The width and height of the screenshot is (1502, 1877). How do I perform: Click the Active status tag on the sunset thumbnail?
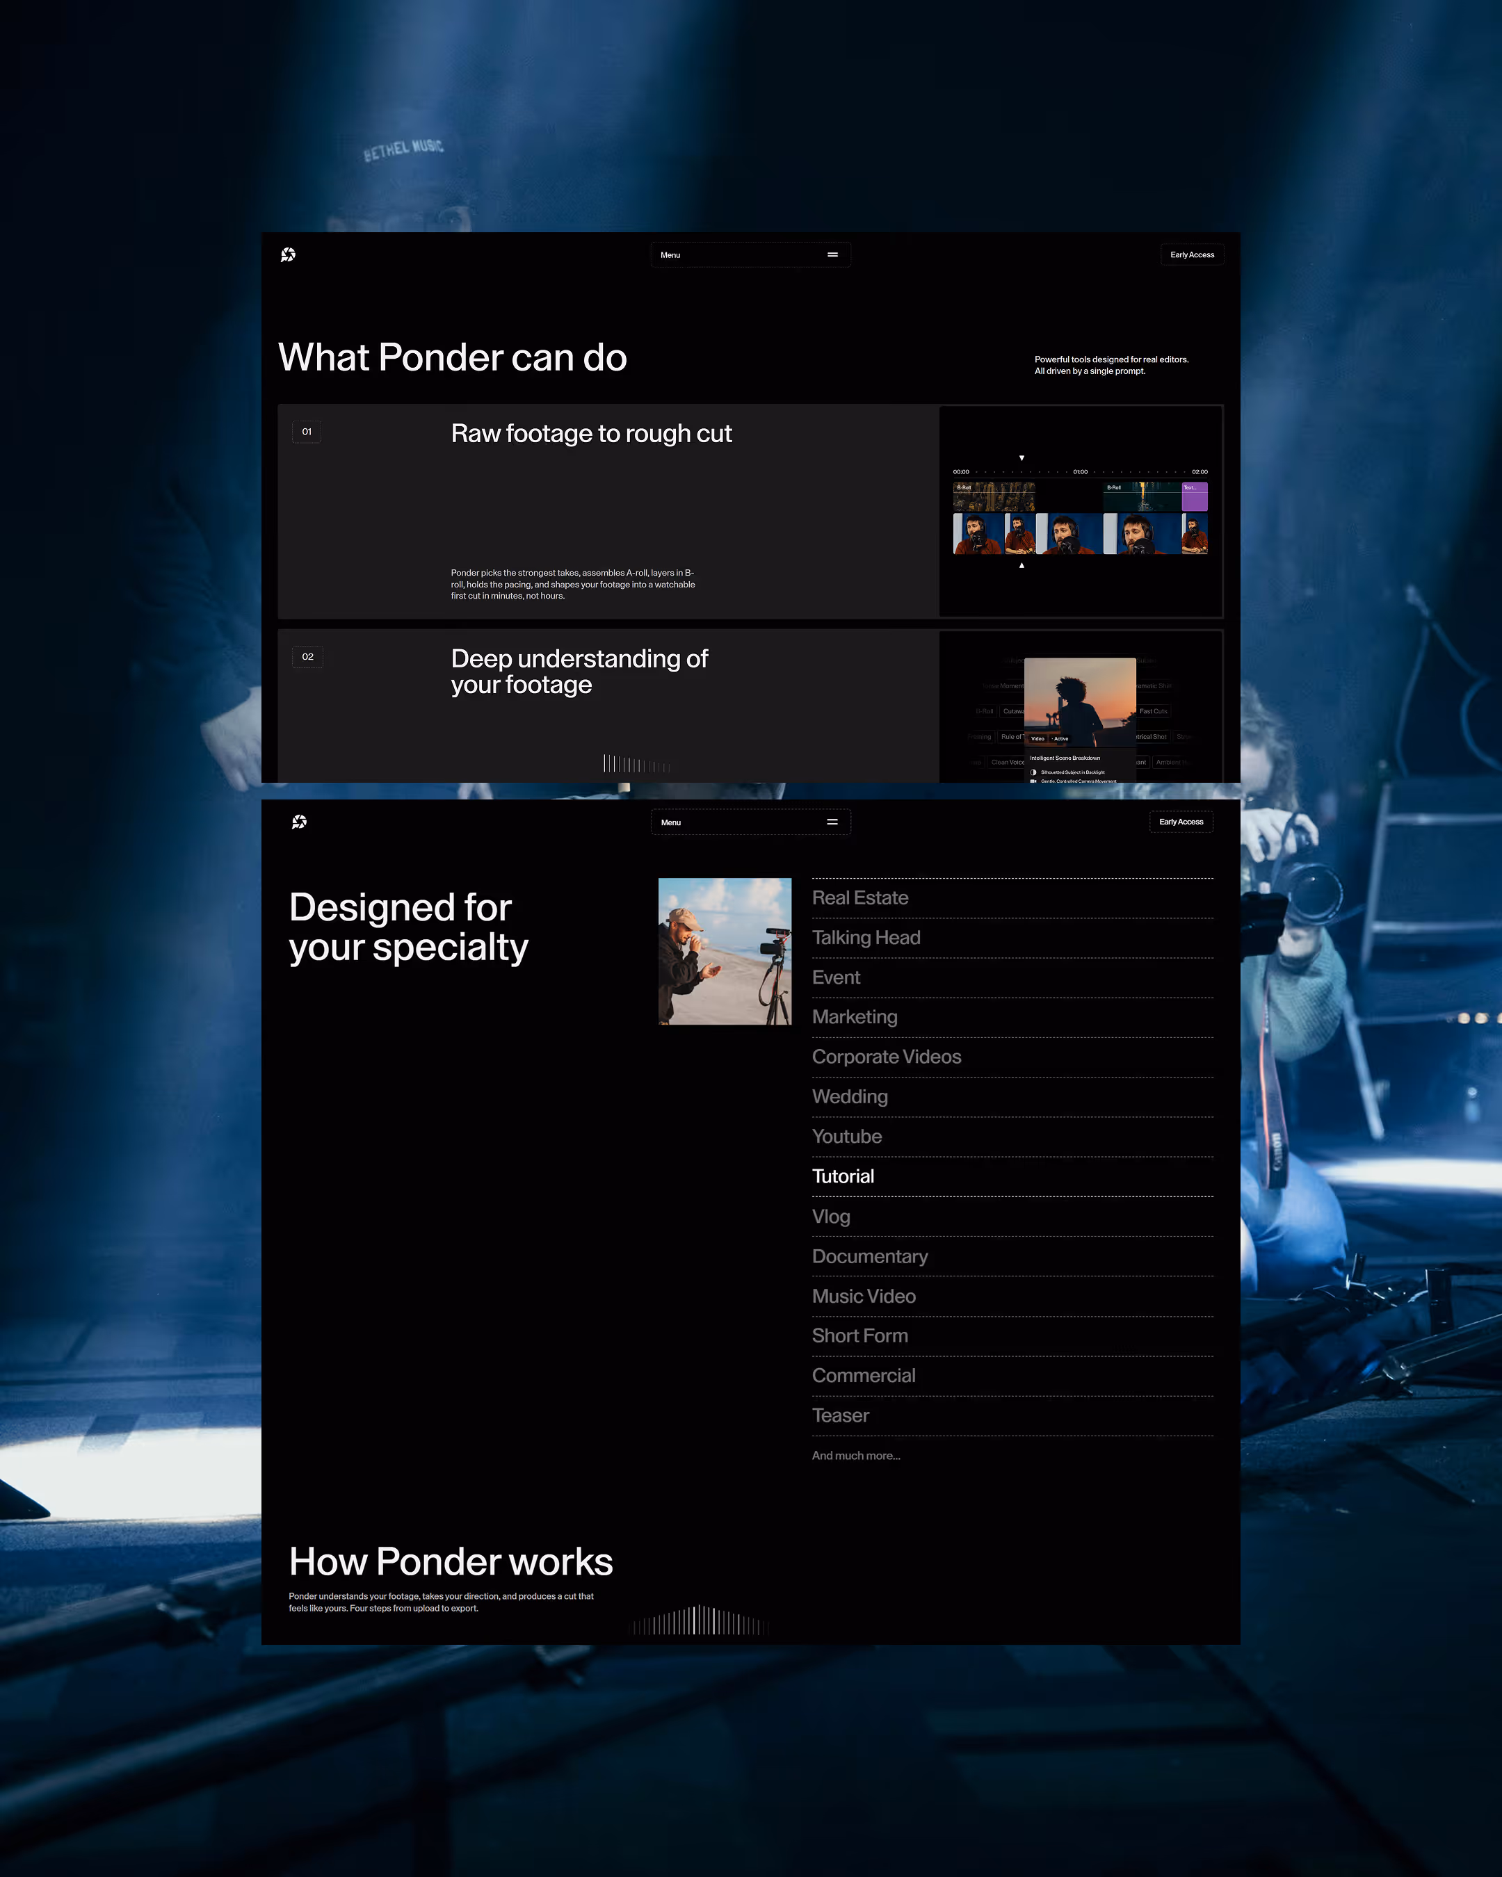[x=1060, y=738]
